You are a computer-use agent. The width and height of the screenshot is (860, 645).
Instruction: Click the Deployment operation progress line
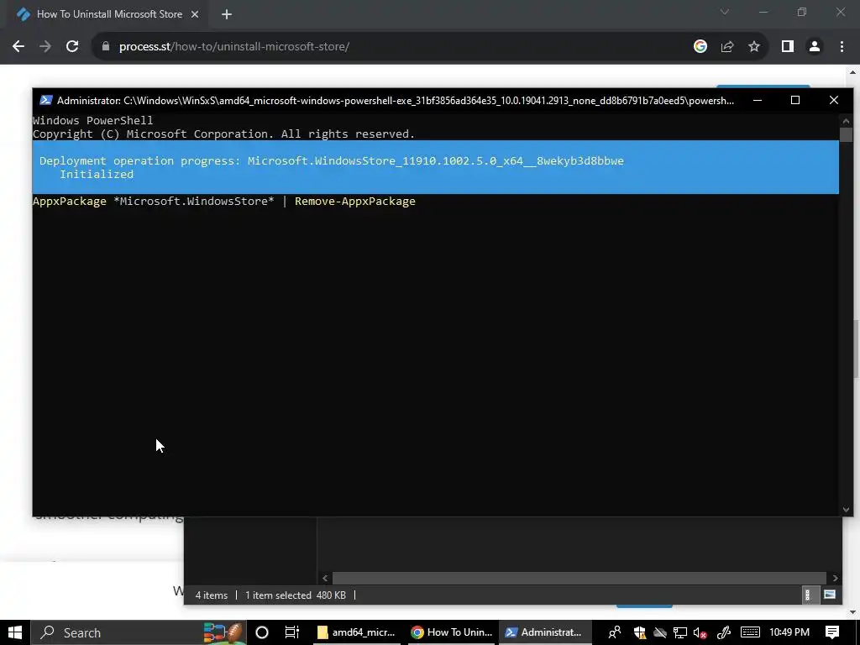[331, 160]
